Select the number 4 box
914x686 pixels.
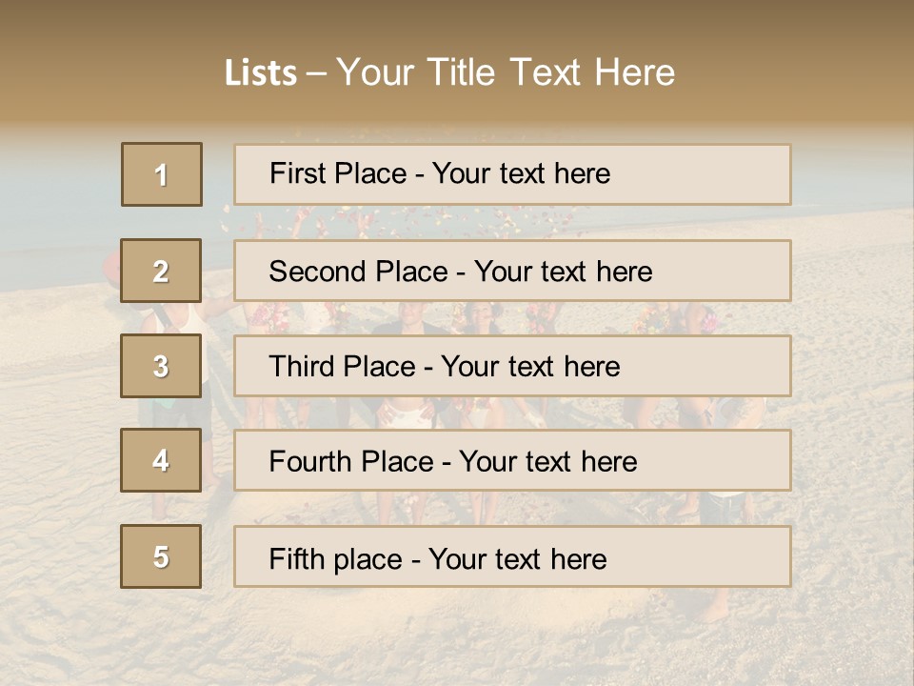(161, 461)
